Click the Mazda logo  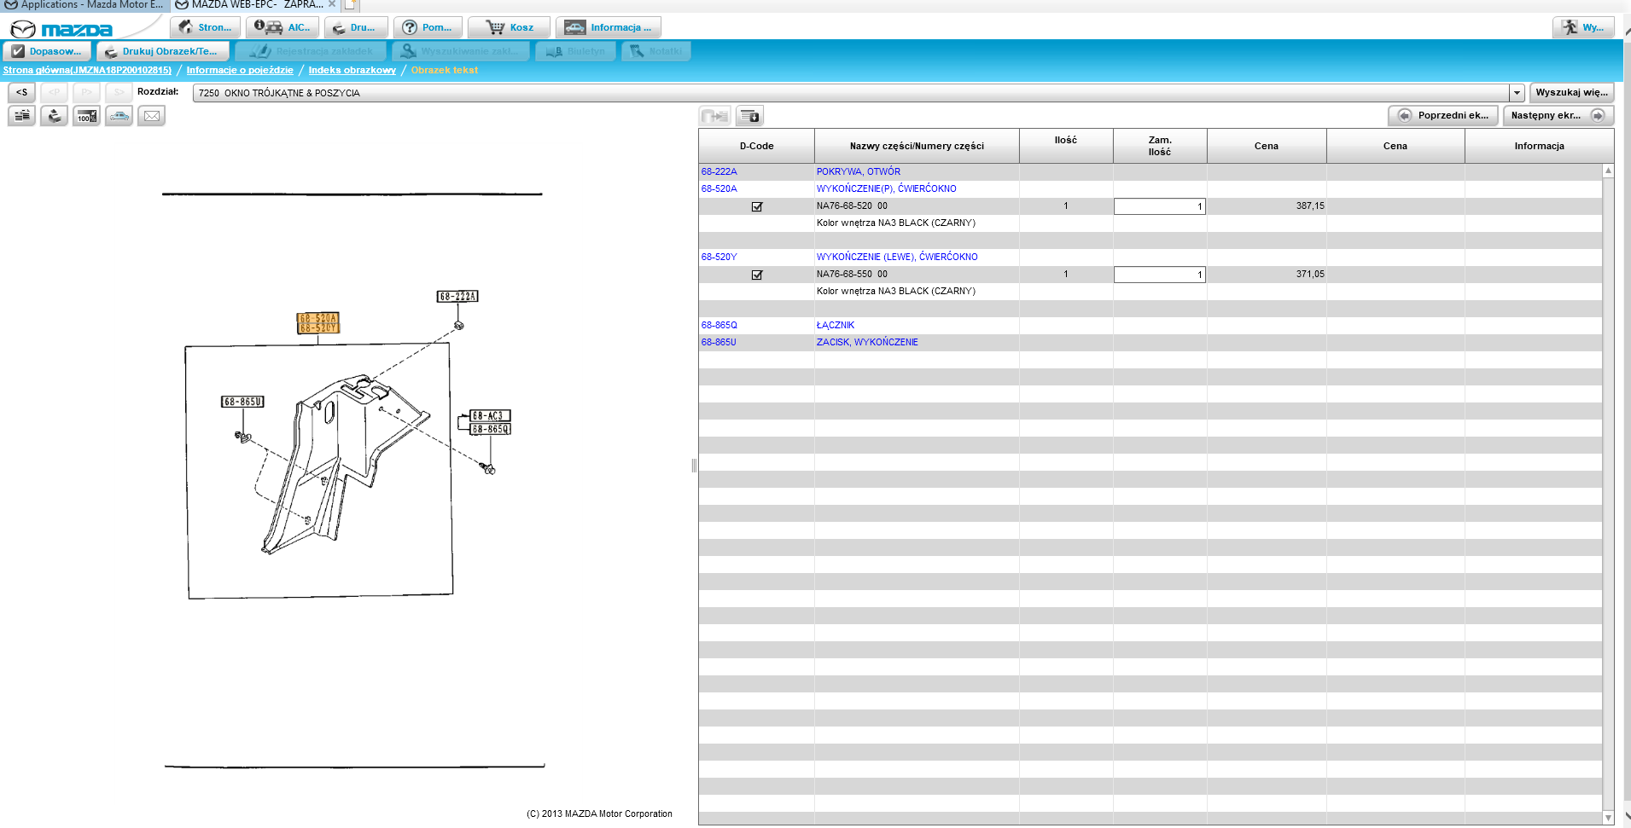[61, 30]
